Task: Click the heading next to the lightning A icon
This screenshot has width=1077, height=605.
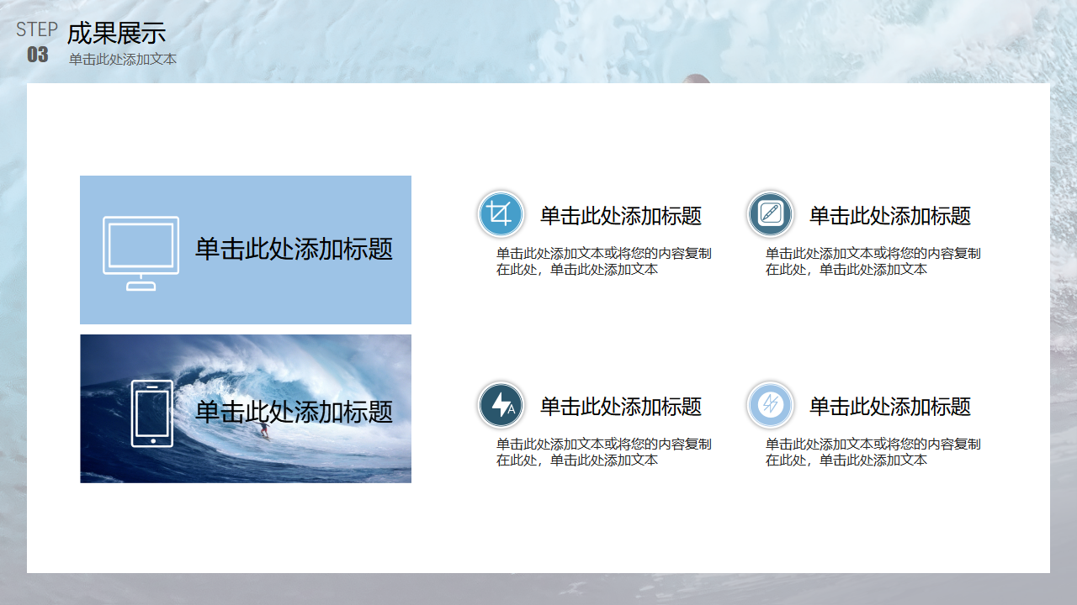Action: (x=621, y=407)
